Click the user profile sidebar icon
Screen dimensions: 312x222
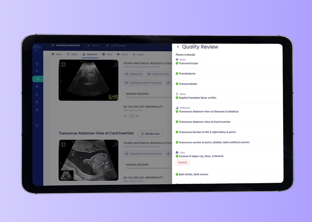[37, 71]
